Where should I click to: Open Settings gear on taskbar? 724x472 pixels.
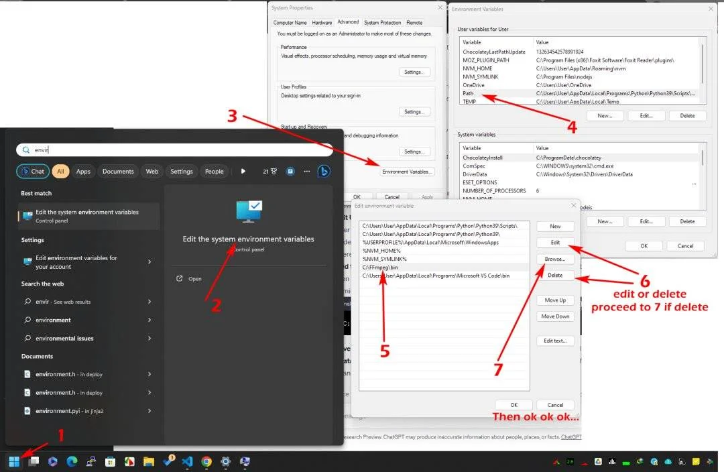point(225,461)
